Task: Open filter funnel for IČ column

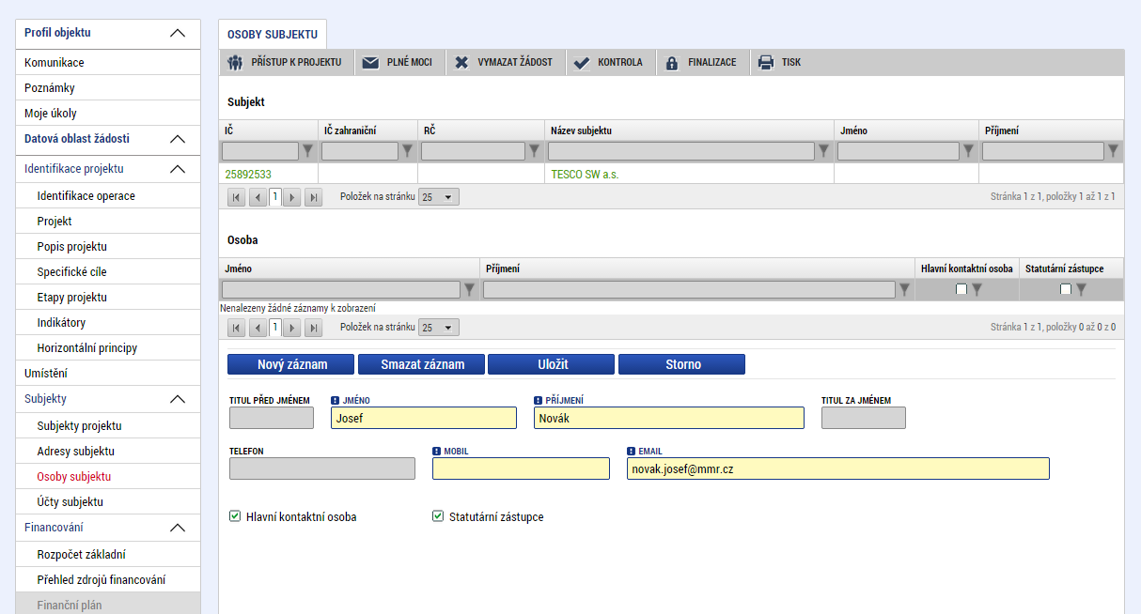Action: [x=308, y=150]
